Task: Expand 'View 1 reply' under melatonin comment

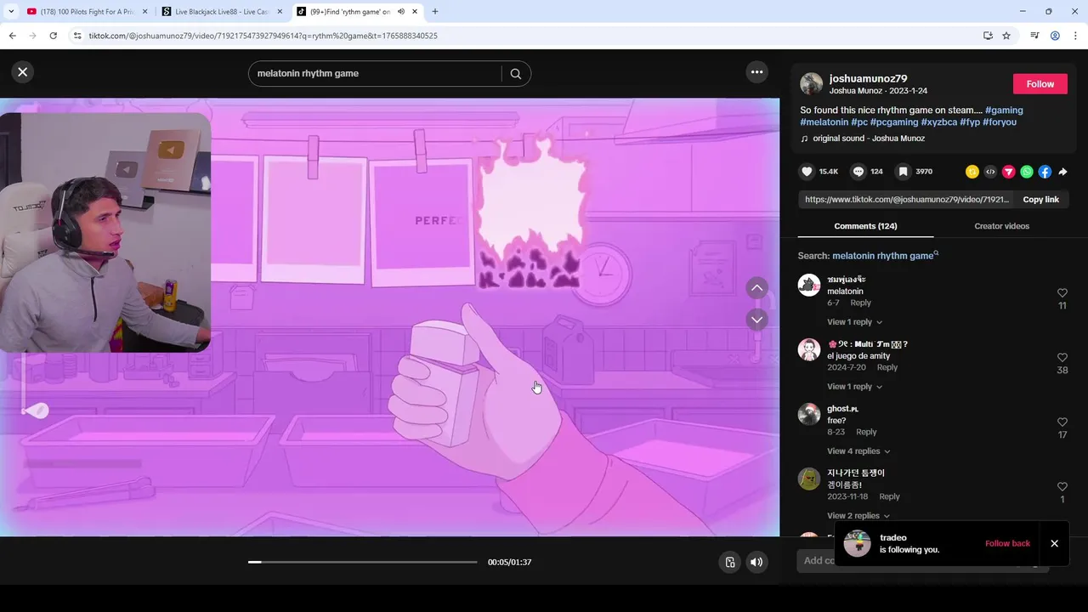Action: (x=854, y=322)
